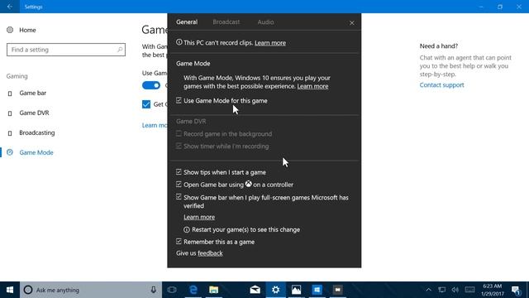Open the volume control in system tray
Viewport: 529px width, 298px height.
(x=455, y=290)
